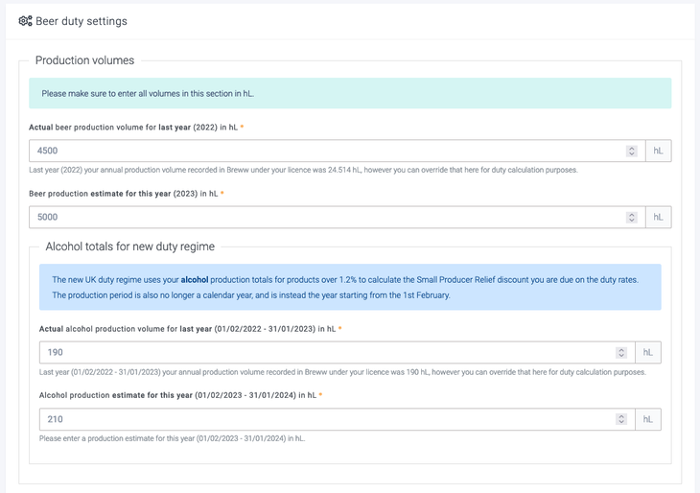The height and width of the screenshot is (493, 700).
Task: Click stepper arrows in the 190 alcohol field
Action: tap(620, 352)
